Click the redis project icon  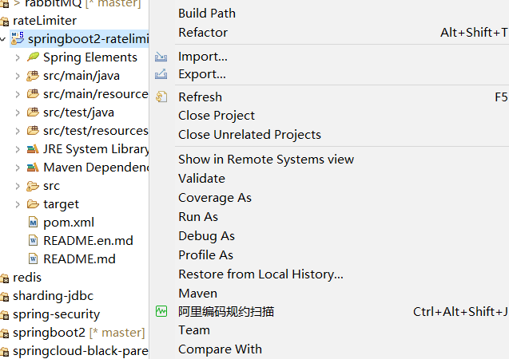5,278
